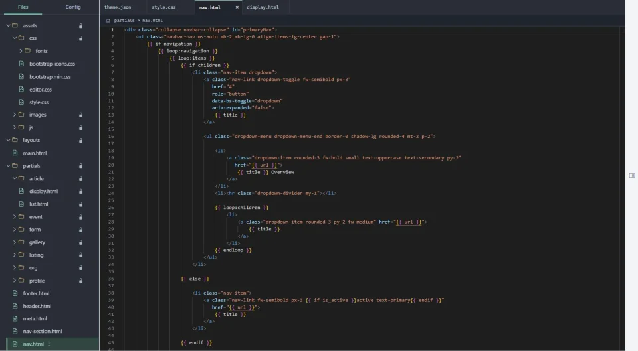
Task: Collapse the partials folder
Action: point(8,165)
